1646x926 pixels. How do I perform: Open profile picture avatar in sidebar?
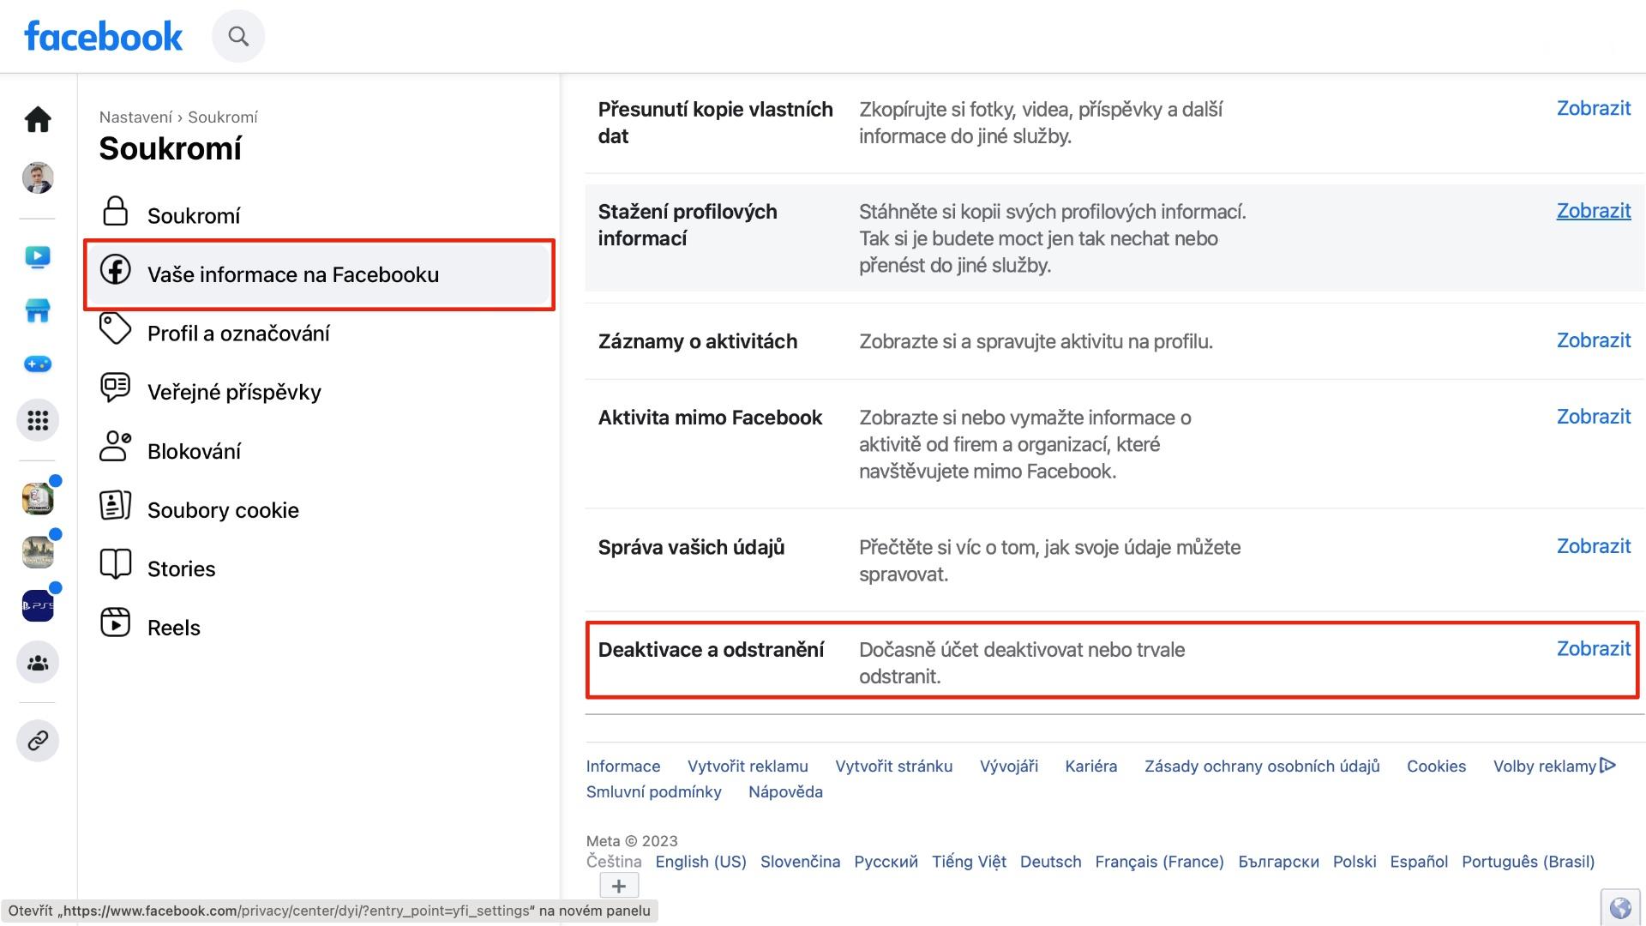click(x=38, y=177)
